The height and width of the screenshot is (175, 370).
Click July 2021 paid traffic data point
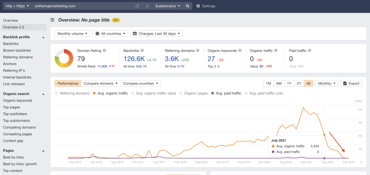point(324,158)
